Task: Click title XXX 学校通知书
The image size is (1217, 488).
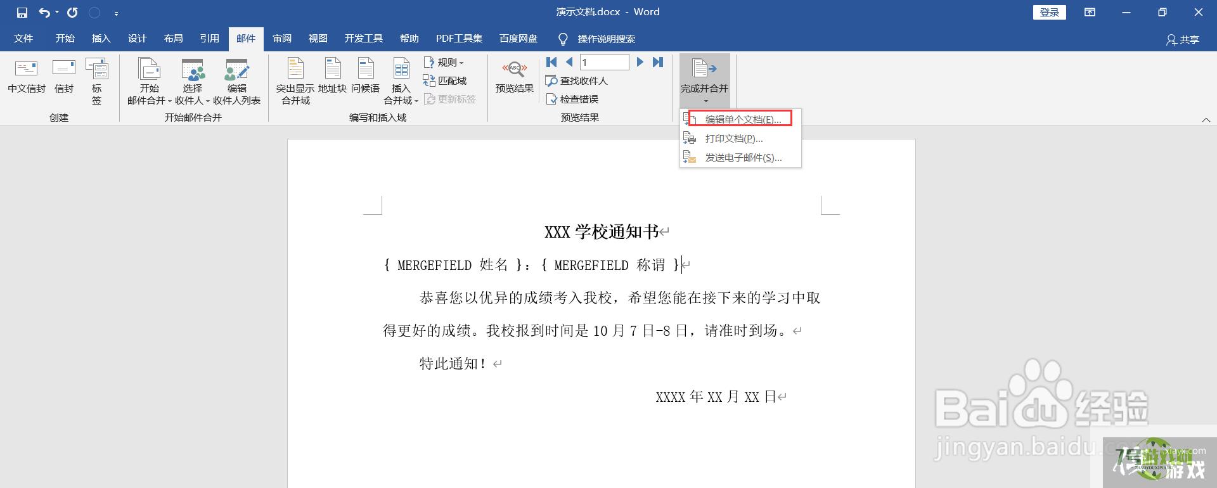Action: click(602, 232)
